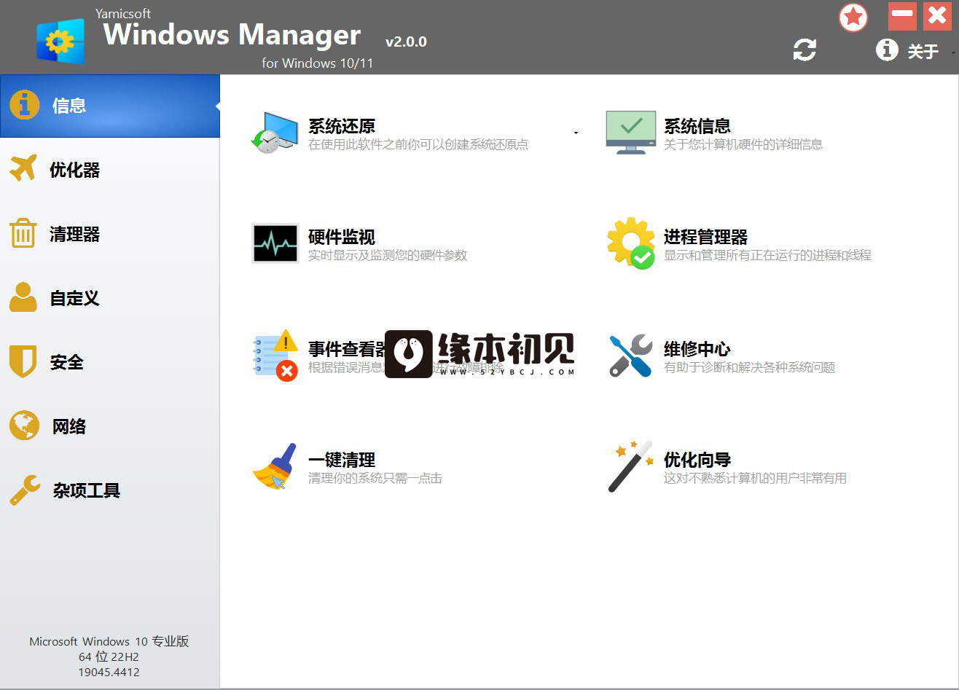This screenshot has width=959, height=690.
Task: Click description 这对不熟悉计算机的用户非常有用
Action: pyautogui.click(x=755, y=479)
